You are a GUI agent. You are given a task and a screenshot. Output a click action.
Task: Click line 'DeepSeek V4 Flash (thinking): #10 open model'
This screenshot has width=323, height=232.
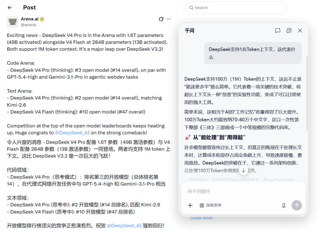point(76,112)
